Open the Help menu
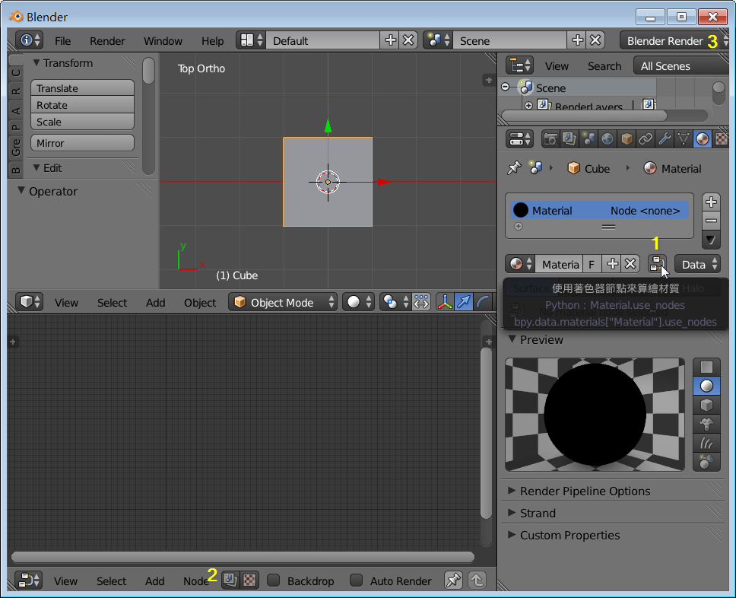 point(213,41)
